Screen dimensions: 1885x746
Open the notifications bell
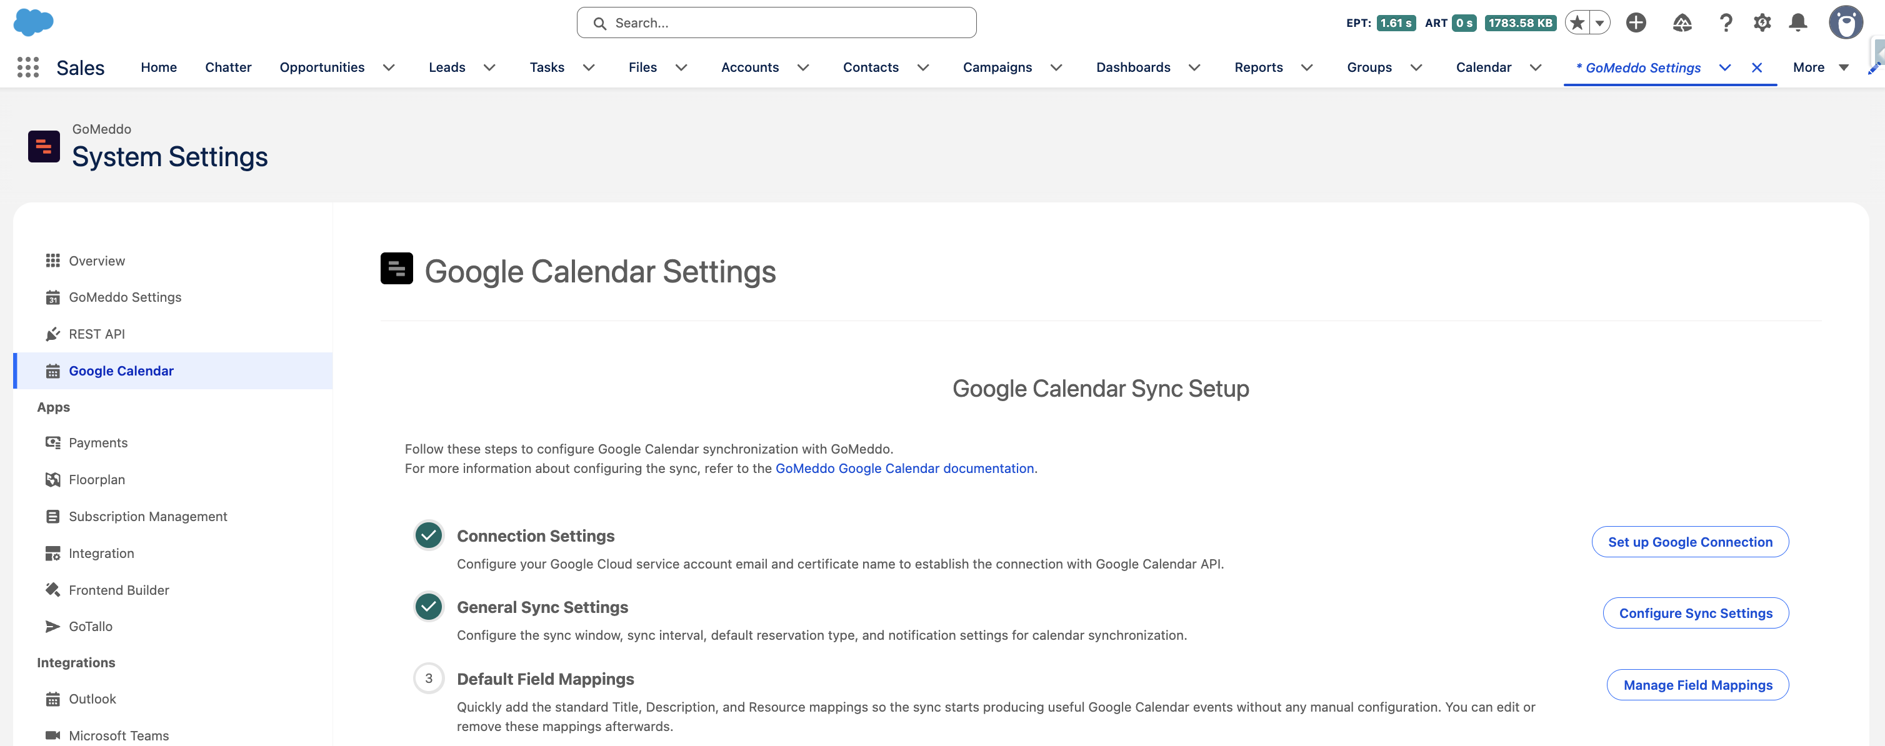coord(1798,23)
